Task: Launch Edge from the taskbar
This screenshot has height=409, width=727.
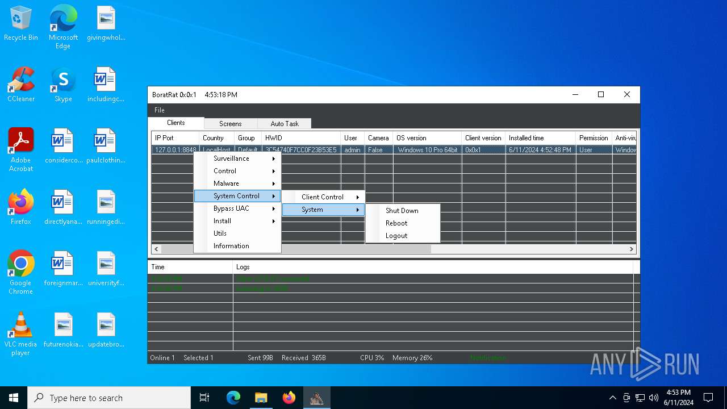Action: click(x=233, y=398)
